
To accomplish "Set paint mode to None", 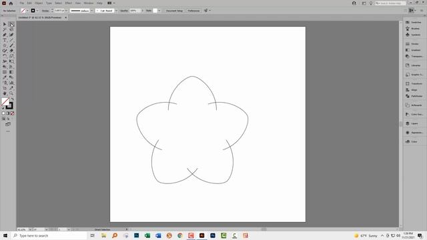I will pos(12,113).
